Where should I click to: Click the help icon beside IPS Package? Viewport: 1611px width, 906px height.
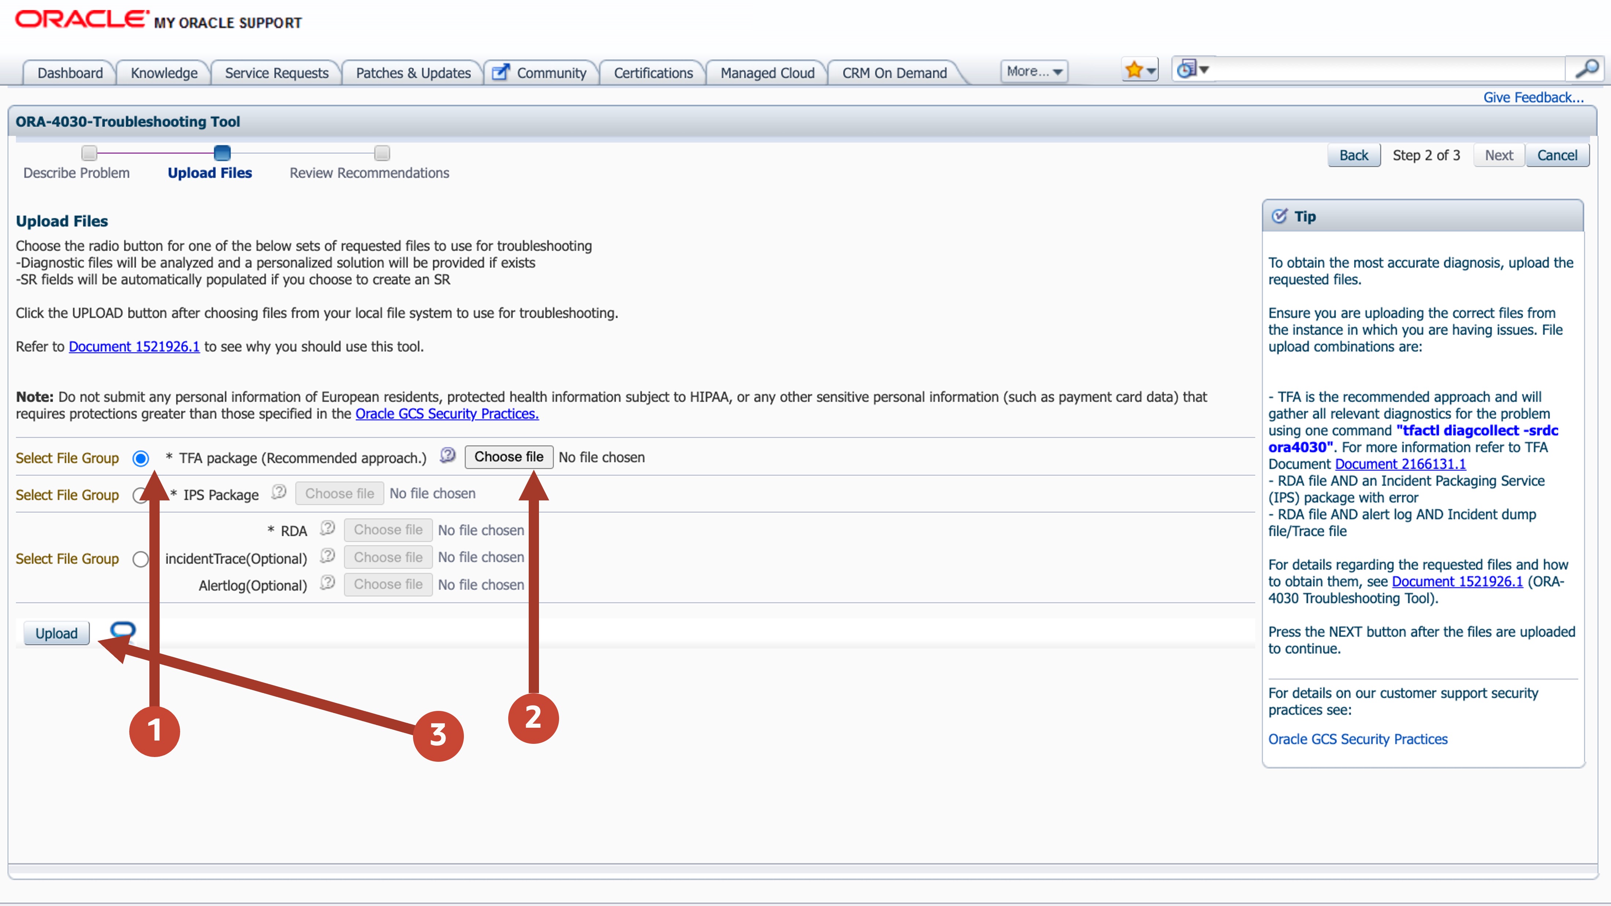pyautogui.click(x=279, y=492)
